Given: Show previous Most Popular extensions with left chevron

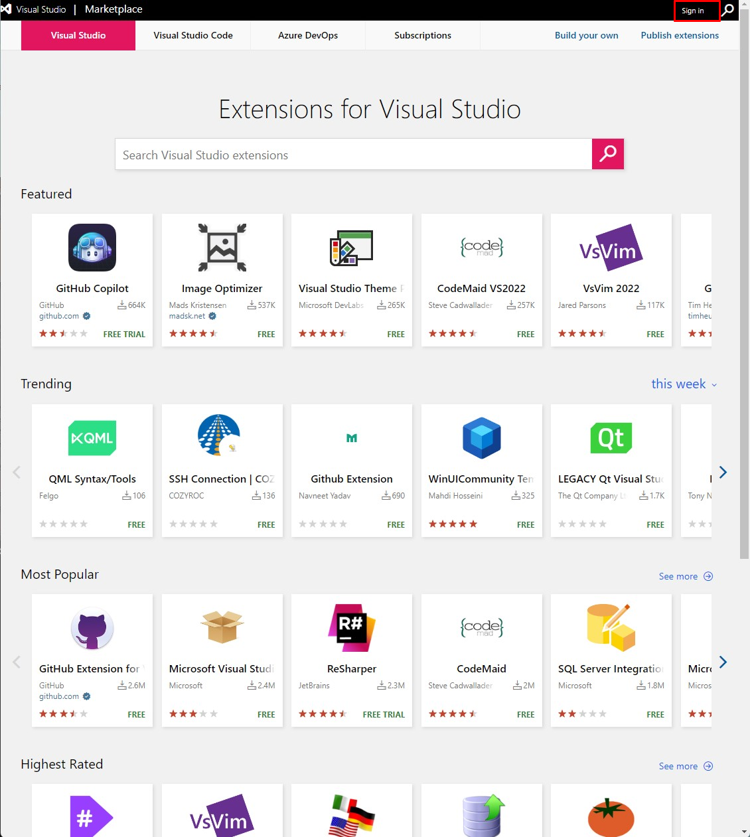Looking at the screenshot, I should pyautogui.click(x=17, y=662).
